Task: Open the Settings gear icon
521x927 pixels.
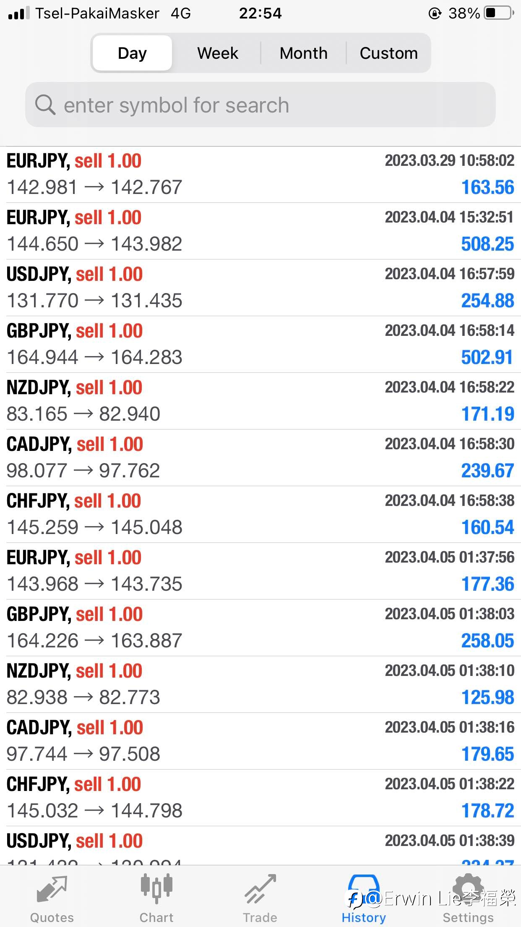Action: tap(468, 889)
